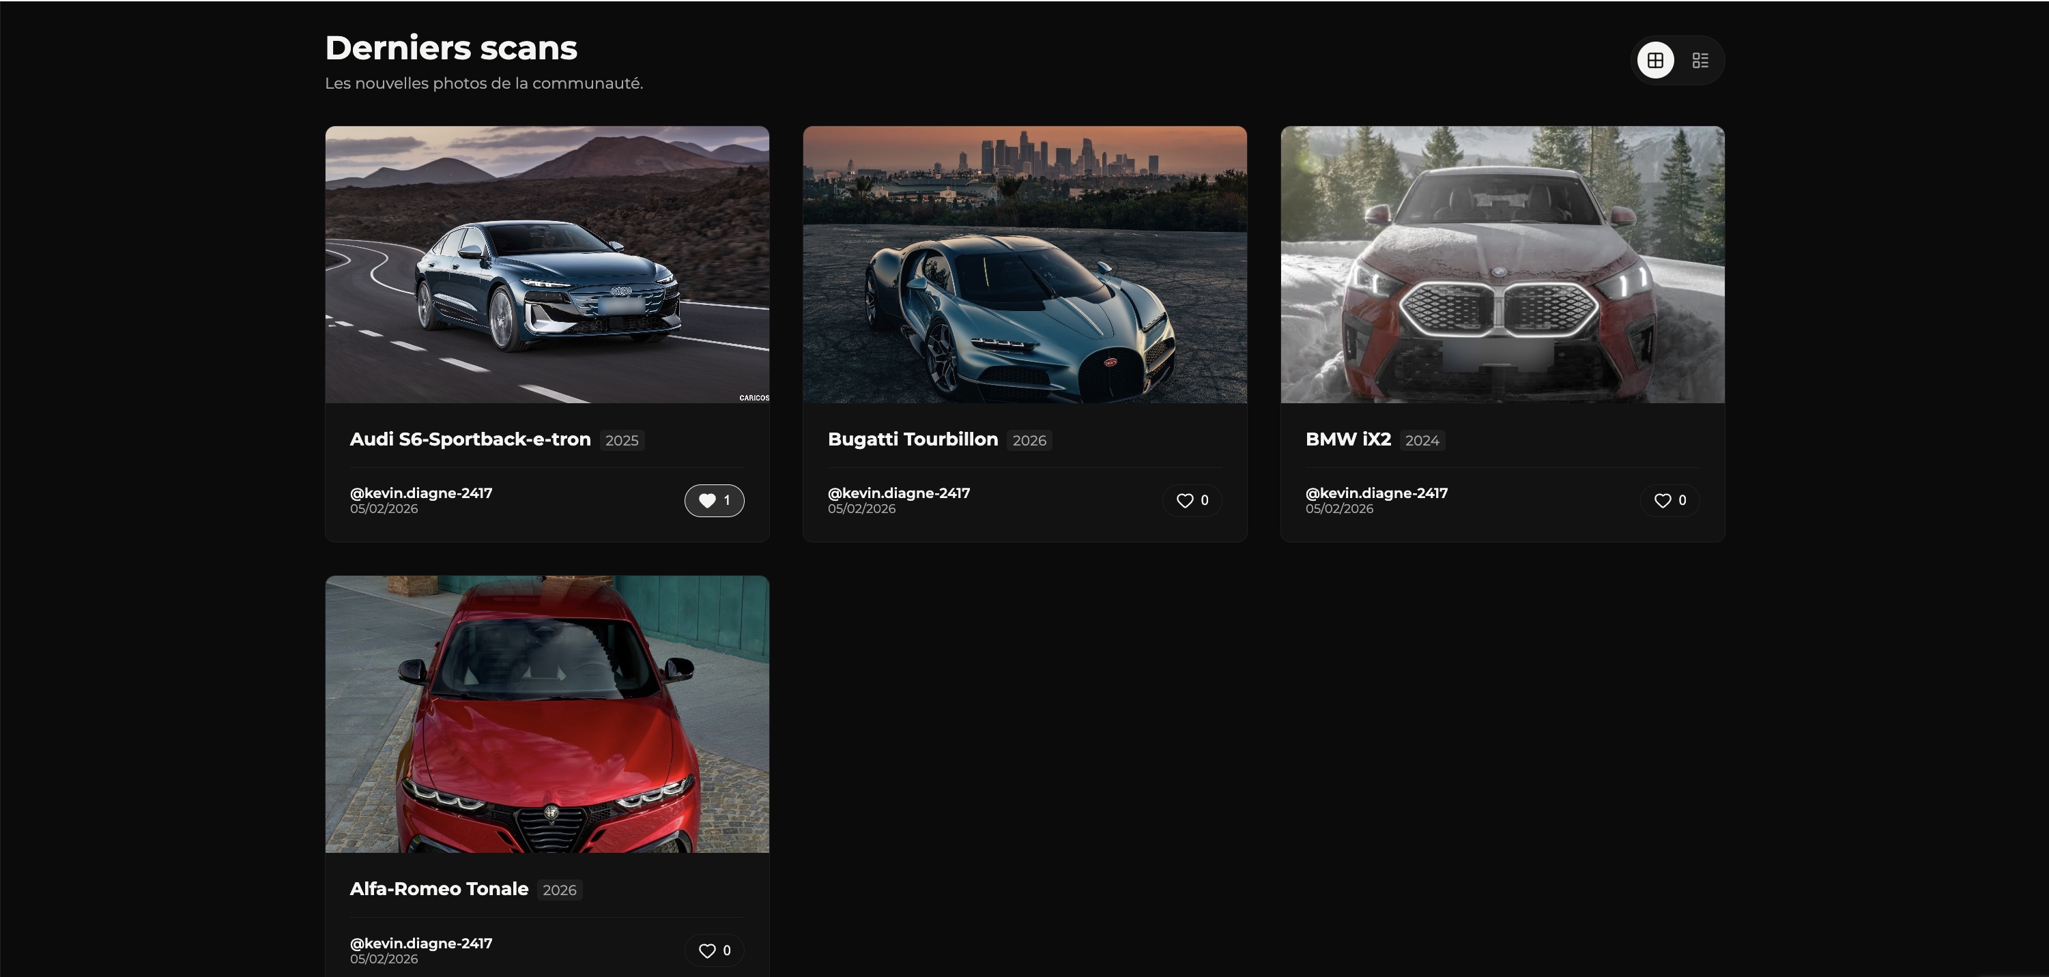Click the Audi S6-Sportback-e-tron title
Viewport: 2049px width, 977px height.
[x=470, y=439]
